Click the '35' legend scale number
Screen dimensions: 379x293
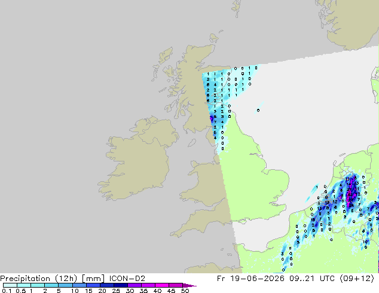[143, 291]
